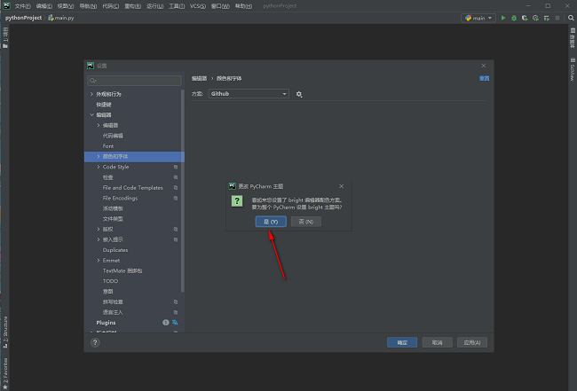Screen dimensions: 577x391
Task: Expand the selected Color Scheme (颜色和字体) node
Action: pos(99,157)
